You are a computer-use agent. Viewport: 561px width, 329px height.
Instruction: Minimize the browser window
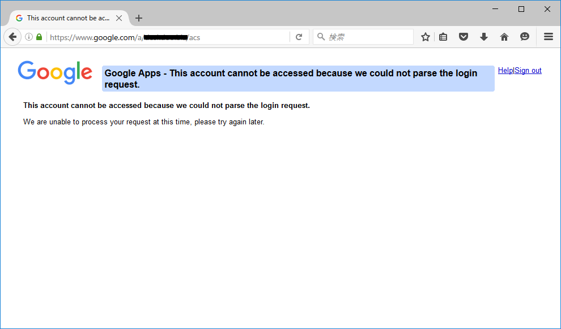coord(495,9)
